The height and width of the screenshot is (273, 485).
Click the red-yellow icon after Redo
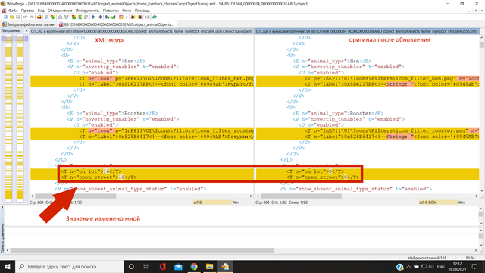click(x=39, y=17)
